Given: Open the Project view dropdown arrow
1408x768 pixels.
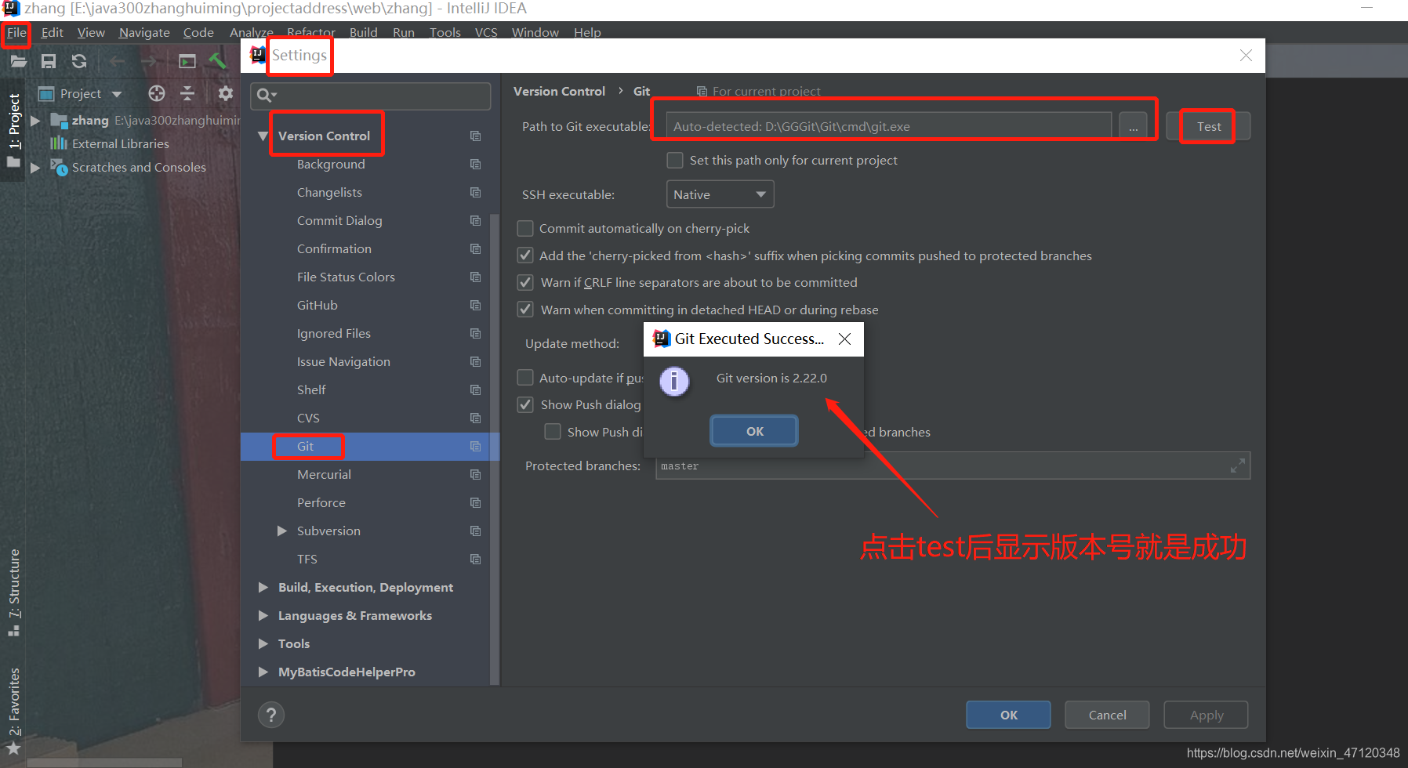Looking at the screenshot, I should [x=117, y=94].
